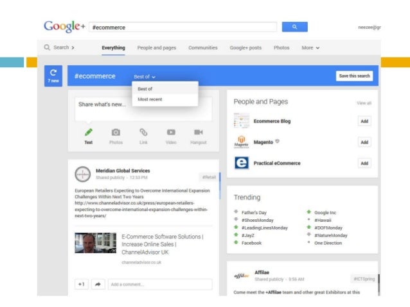Click trending topic #LeadingLinesMonday
410x307 pixels.
click(x=264, y=228)
